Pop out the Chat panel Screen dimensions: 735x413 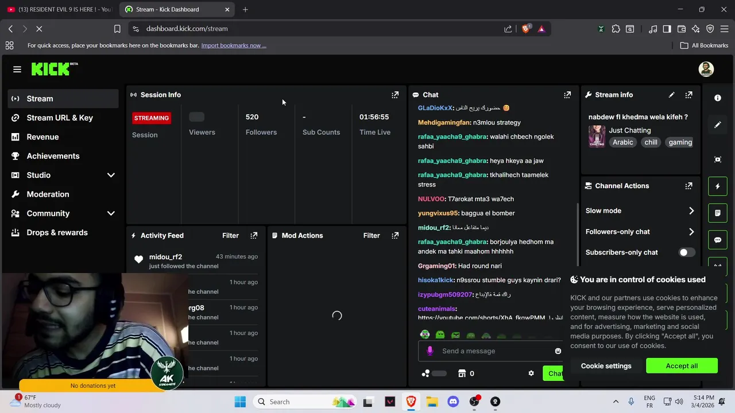click(x=567, y=95)
